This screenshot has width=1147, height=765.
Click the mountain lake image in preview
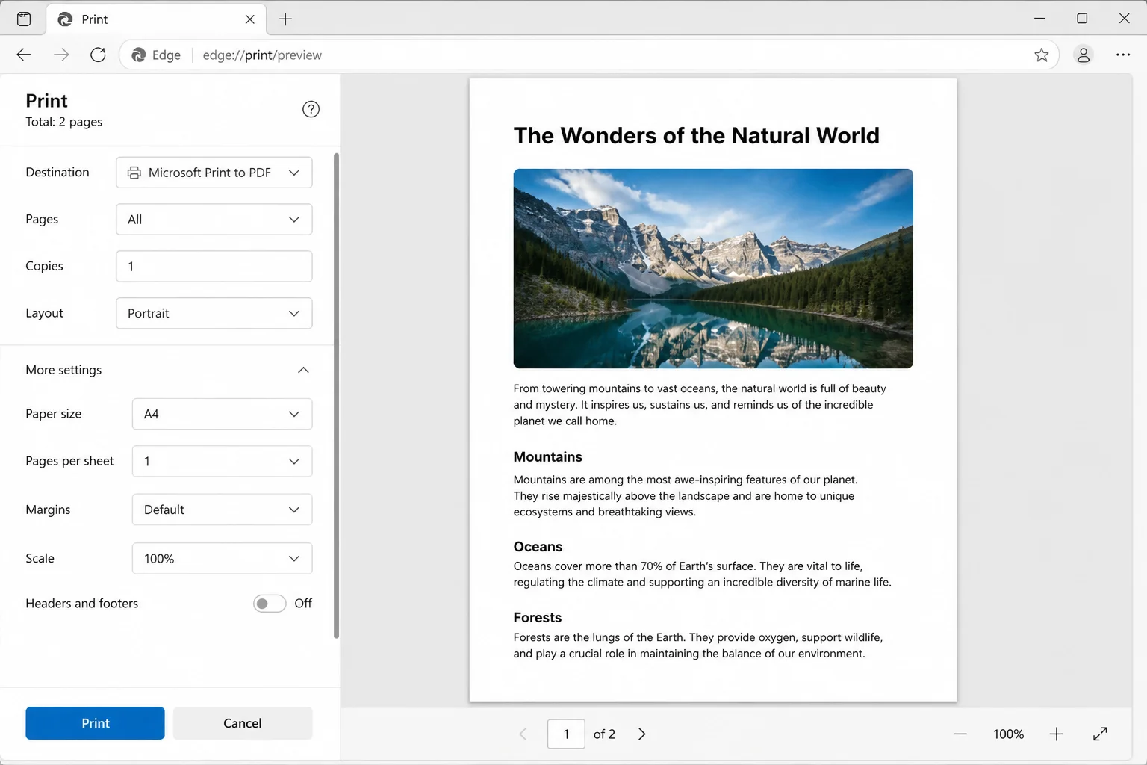(x=713, y=268)
